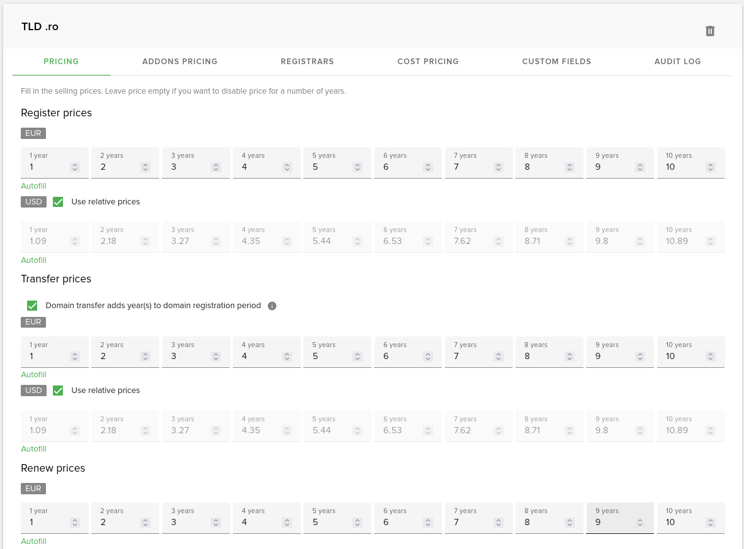Screen dimensions: 744x549
Task: Open the COST PRICING tab
Action: pyautogui.click(x=428, y=62)
